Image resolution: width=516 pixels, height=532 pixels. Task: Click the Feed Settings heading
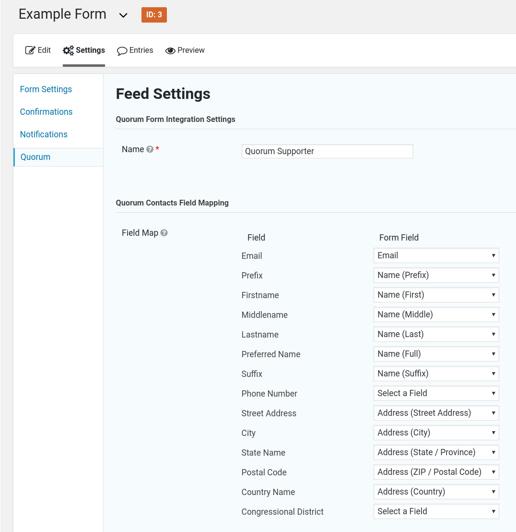tap(163, 94)
